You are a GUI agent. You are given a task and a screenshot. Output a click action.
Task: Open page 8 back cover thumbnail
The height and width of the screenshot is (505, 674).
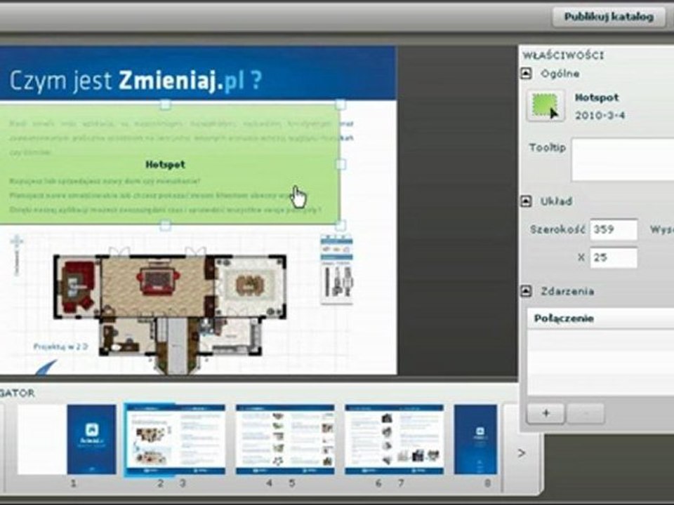tap(476, 439)
